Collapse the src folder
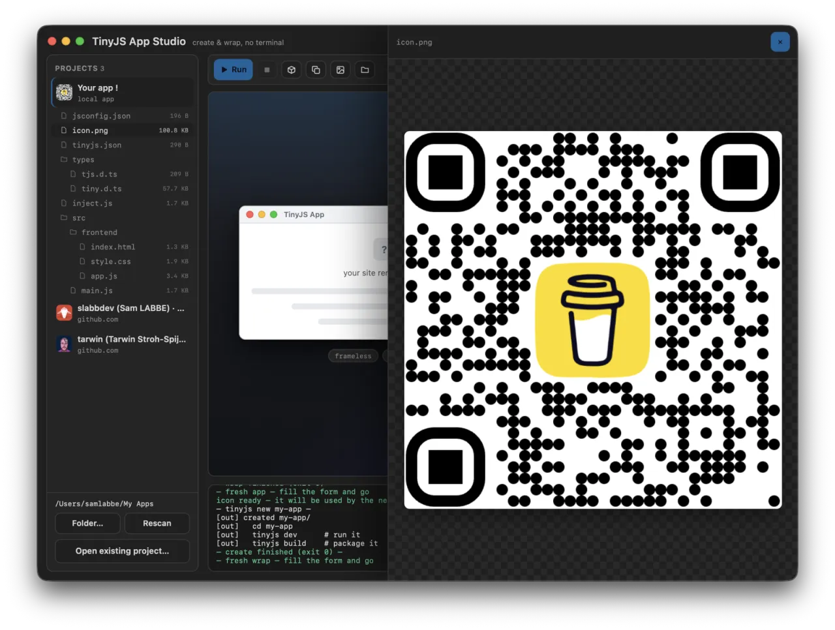Viewport: 835px width, 630px height. click(x=123, y=218)
